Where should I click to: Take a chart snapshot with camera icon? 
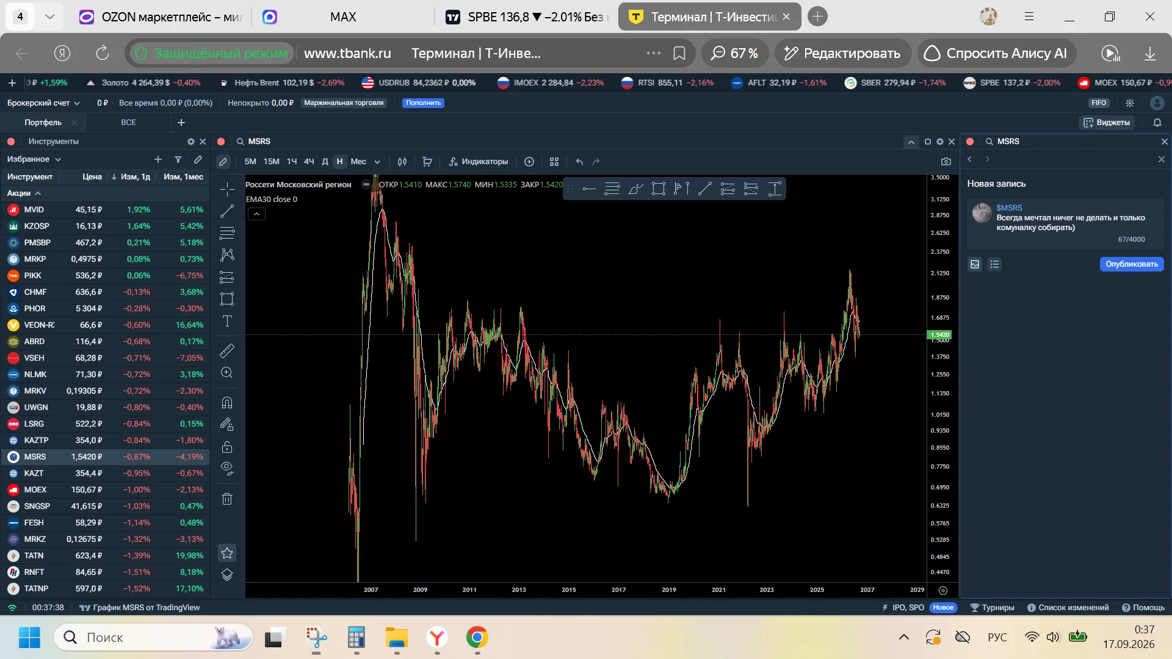(x=946, y=162)
